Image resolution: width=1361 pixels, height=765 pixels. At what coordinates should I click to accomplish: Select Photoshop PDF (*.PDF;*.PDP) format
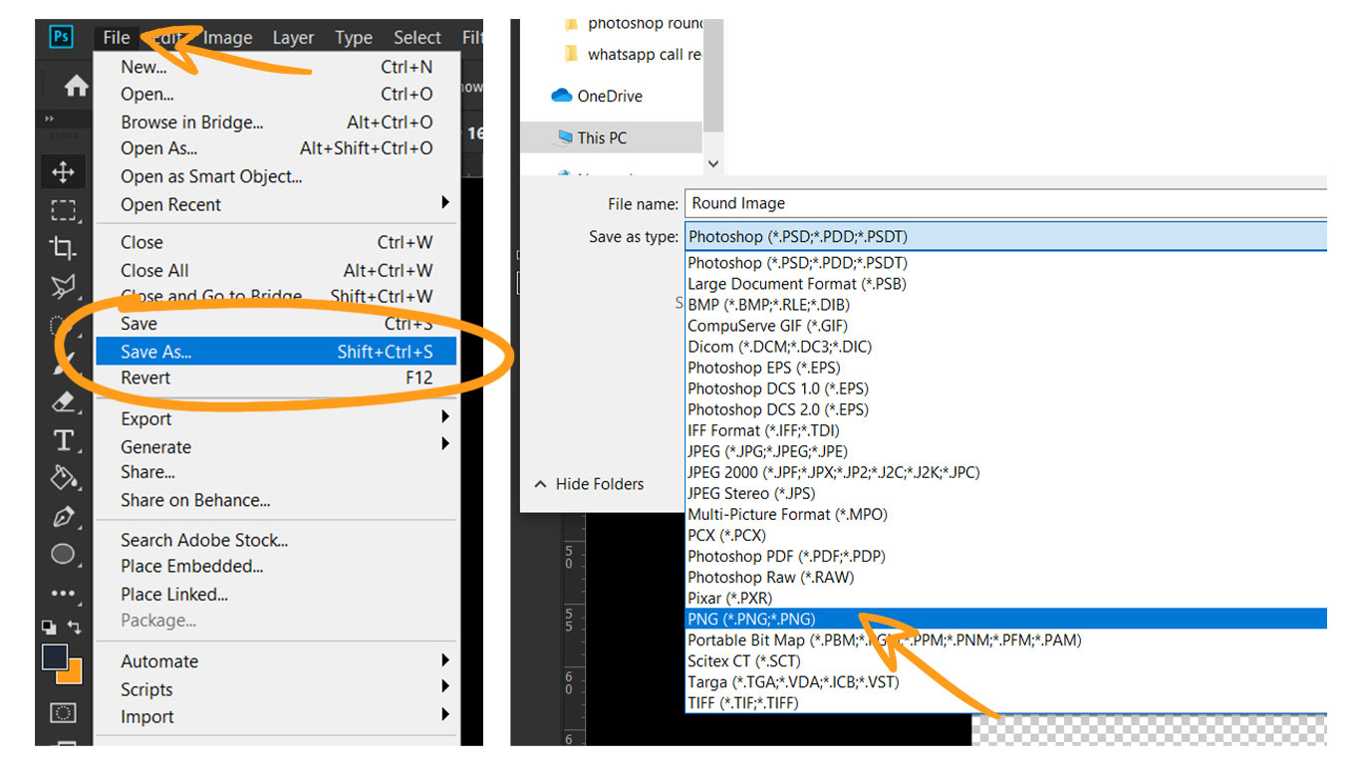pyautogui.click(x=1006, y=556)
